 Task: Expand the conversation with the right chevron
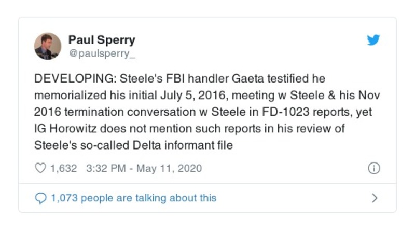click(x=375, y=198)
